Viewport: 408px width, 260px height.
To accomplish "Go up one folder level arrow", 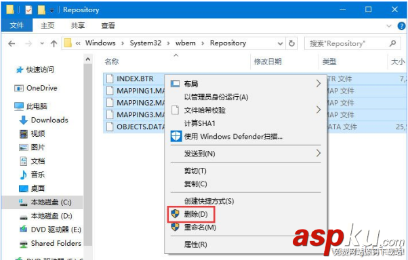I will point(54,43).
